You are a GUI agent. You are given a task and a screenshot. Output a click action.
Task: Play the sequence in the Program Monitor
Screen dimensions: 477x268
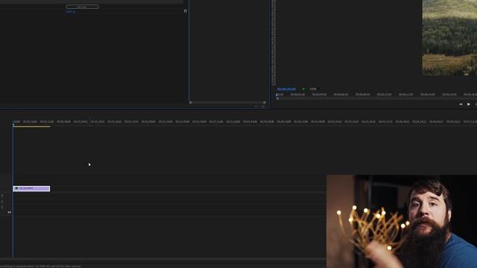pyautogui.click(x=469, y=104)
